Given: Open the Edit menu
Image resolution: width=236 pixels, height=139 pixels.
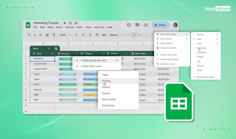Looking at the screenshot, I should point(42,27).
